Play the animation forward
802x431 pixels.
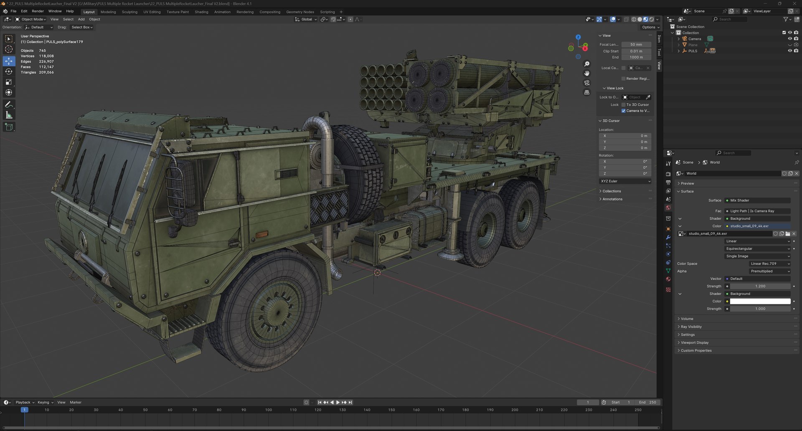(338, 403)
